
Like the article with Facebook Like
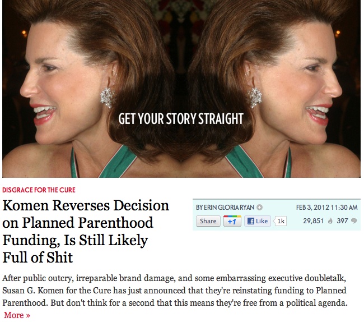(258, 221)
